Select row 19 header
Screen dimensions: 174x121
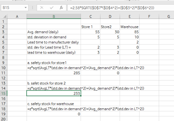tap(3, 114)
